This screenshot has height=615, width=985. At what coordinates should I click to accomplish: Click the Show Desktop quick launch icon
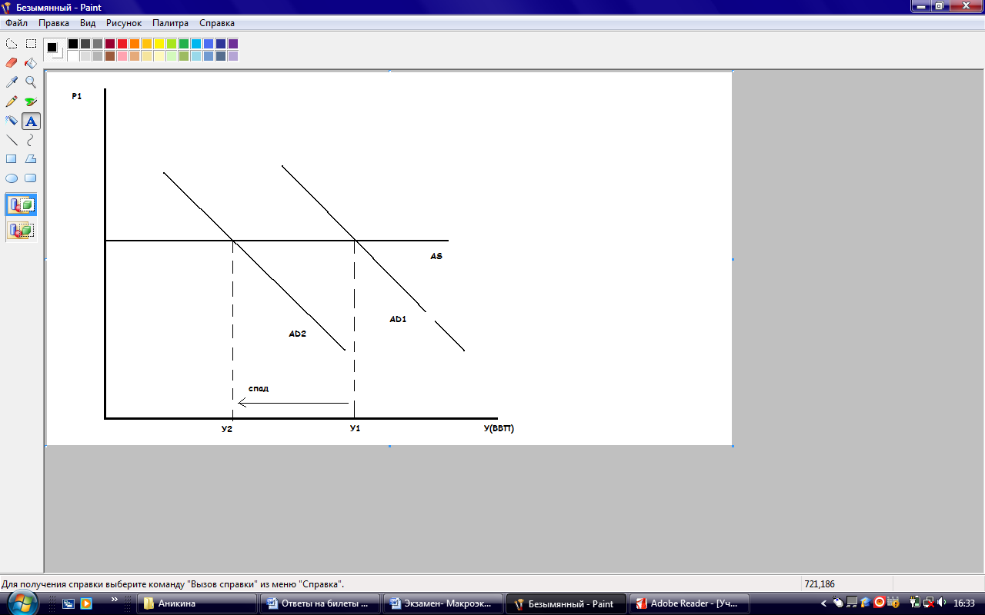68,603
